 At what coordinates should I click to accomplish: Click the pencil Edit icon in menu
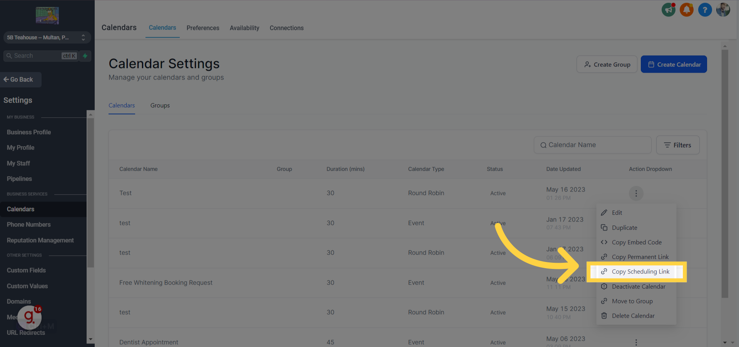[x=604, y=213]
